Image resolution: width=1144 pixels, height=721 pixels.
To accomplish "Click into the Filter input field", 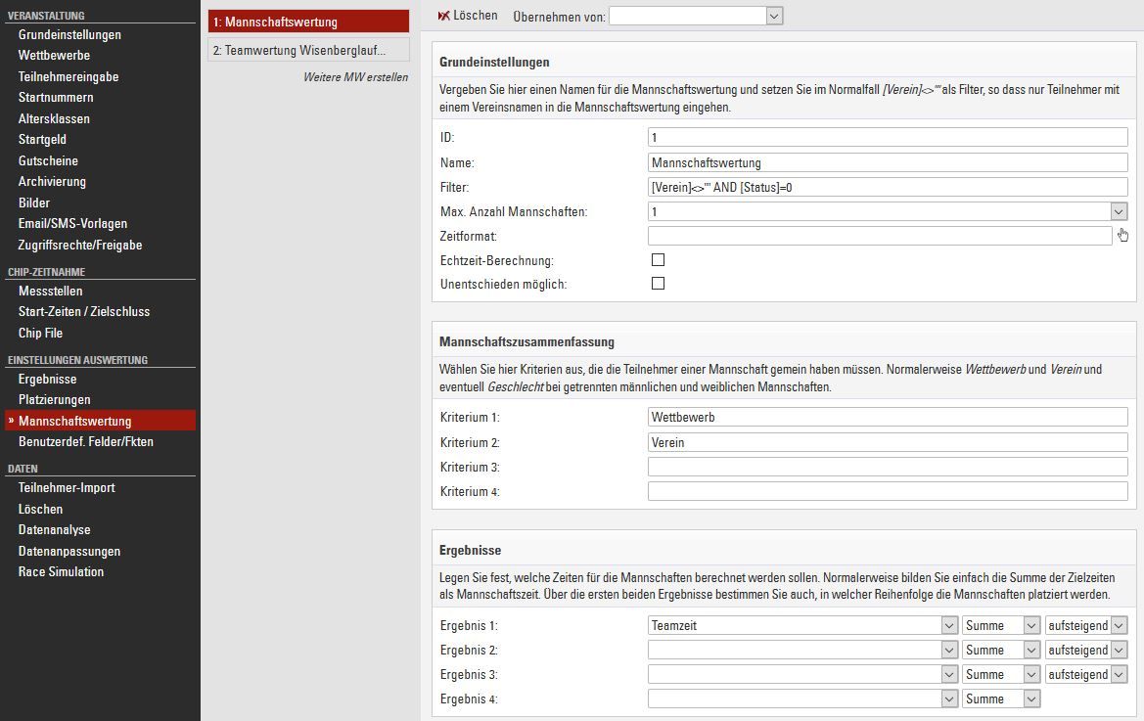I will (x=887, y=187).
